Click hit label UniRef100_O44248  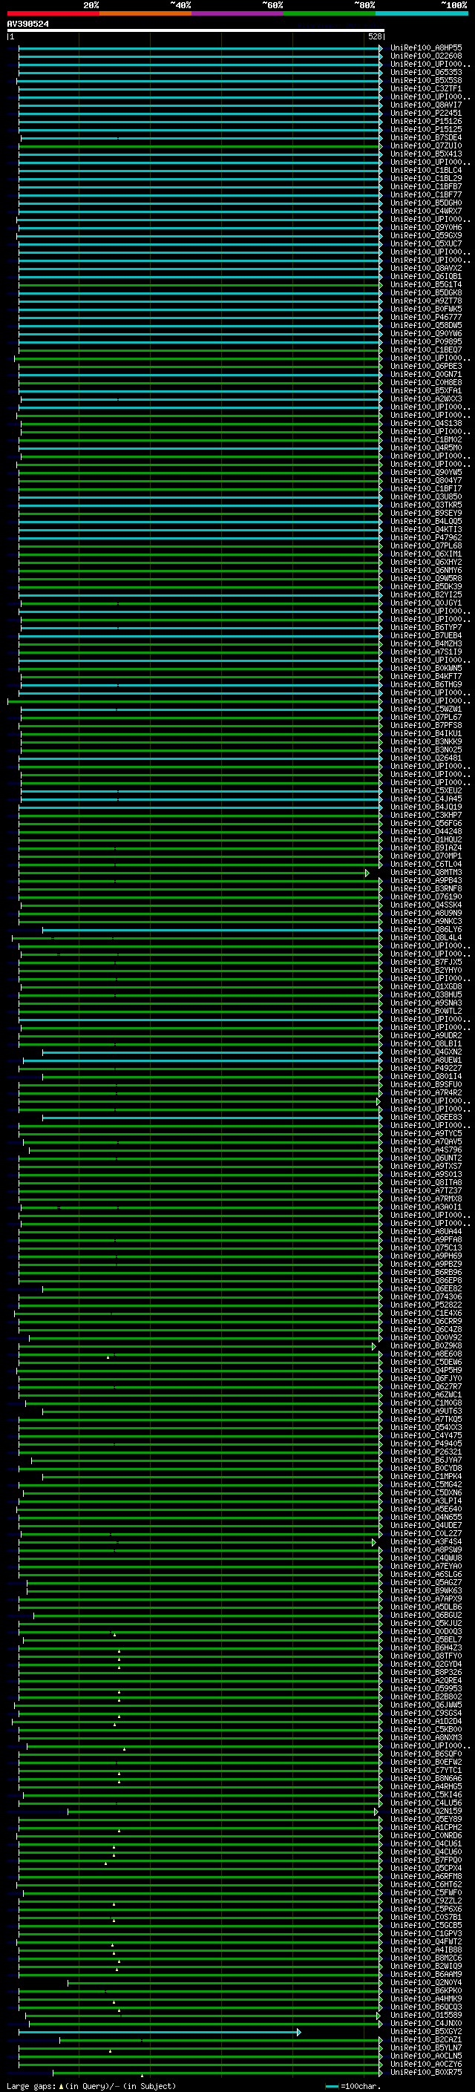point(426,832)
